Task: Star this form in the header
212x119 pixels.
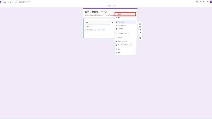Action: tap(16, 2)
